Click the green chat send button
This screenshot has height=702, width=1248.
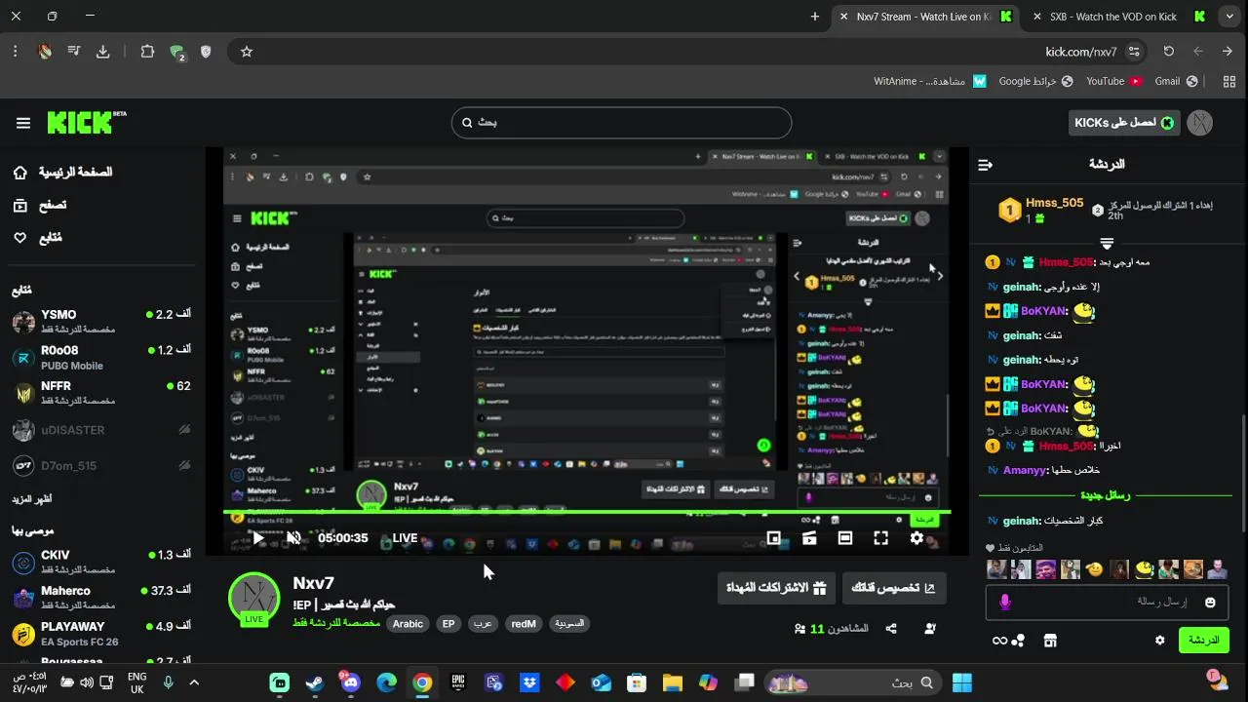pyautogui.click(x=1204, y=641)
